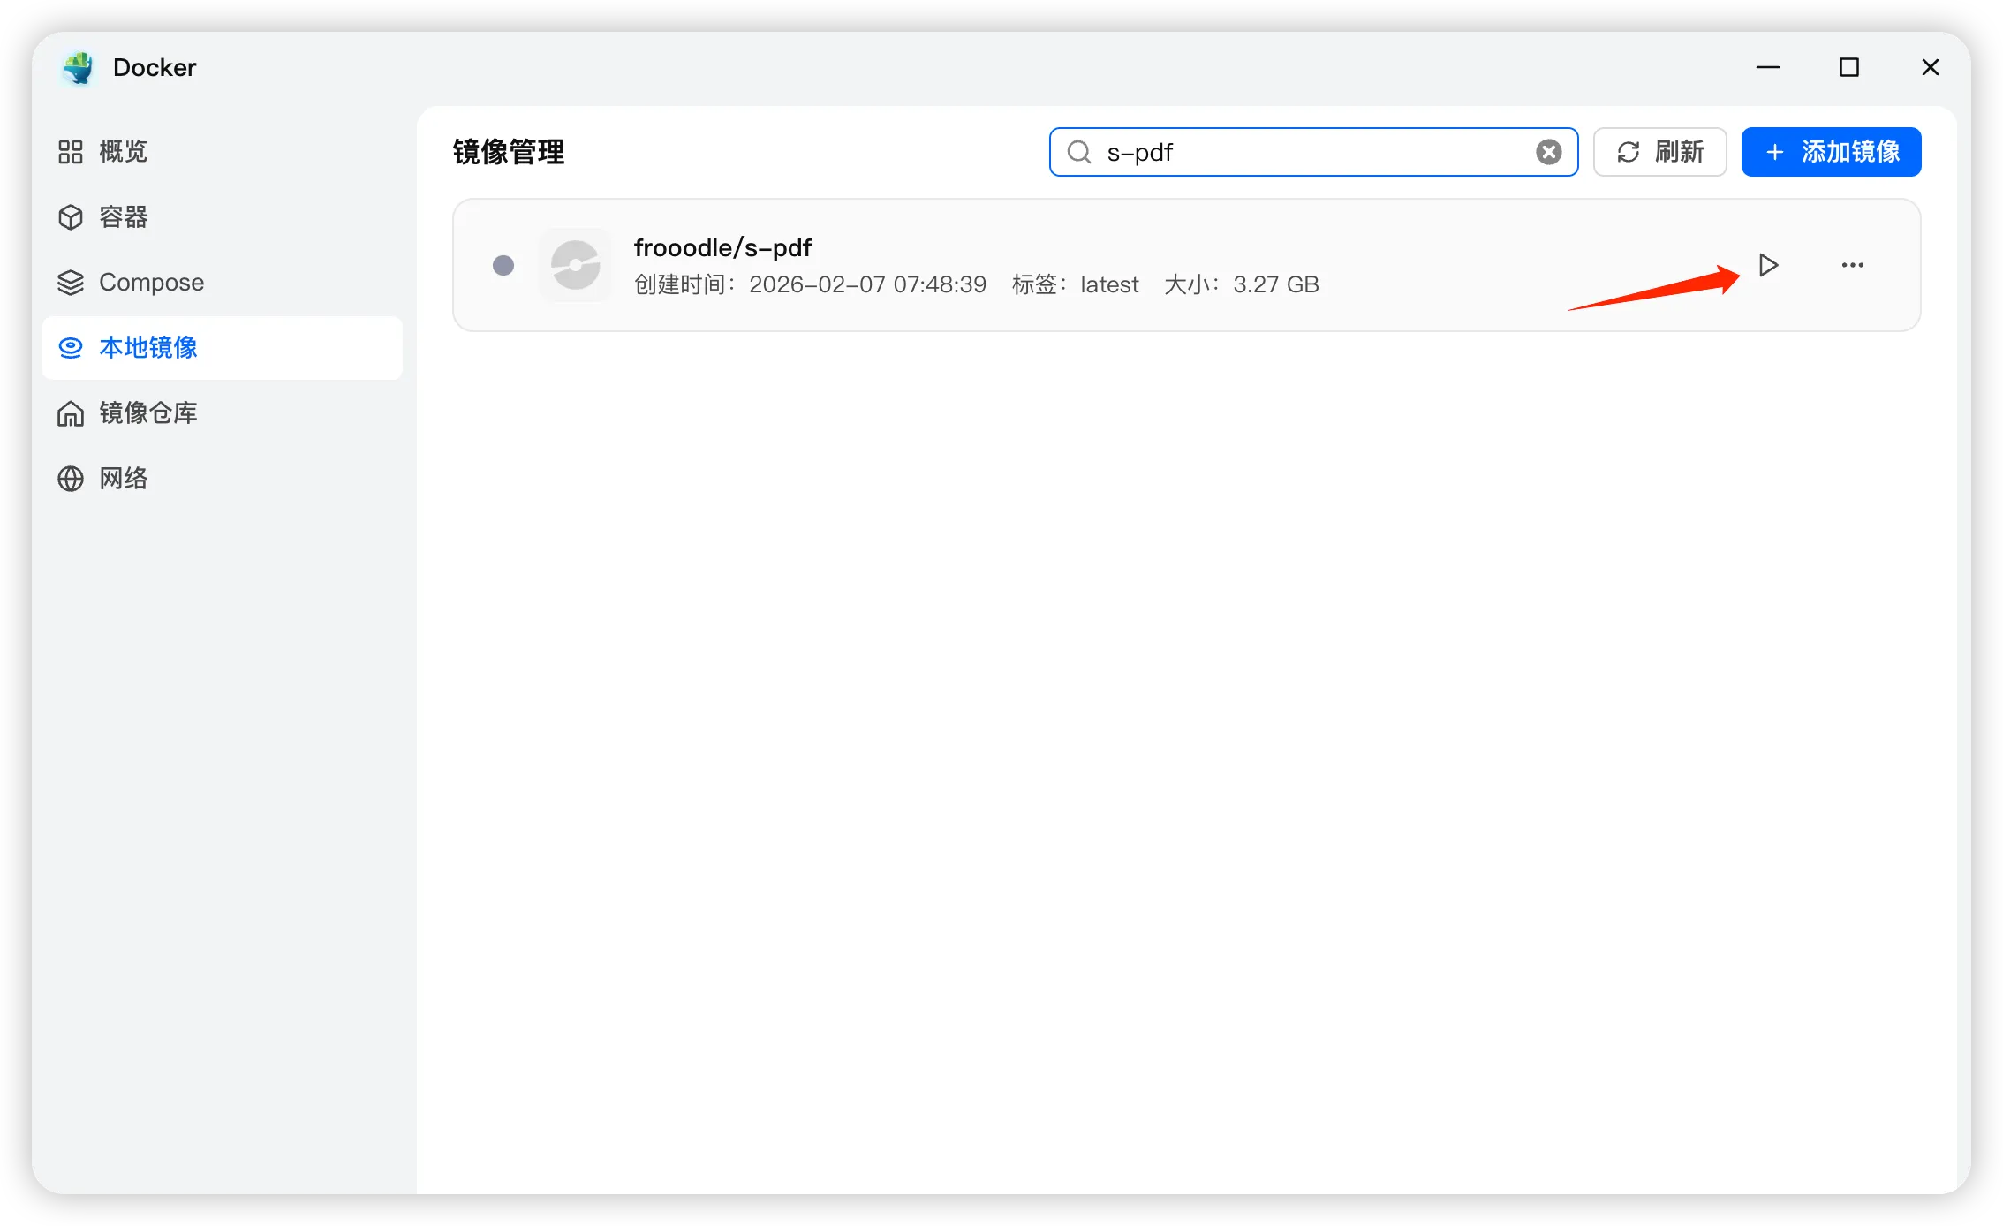Click the Docker app logo icon

[79, 68]
